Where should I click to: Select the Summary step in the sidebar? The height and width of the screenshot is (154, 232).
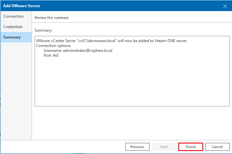(16, 37)
